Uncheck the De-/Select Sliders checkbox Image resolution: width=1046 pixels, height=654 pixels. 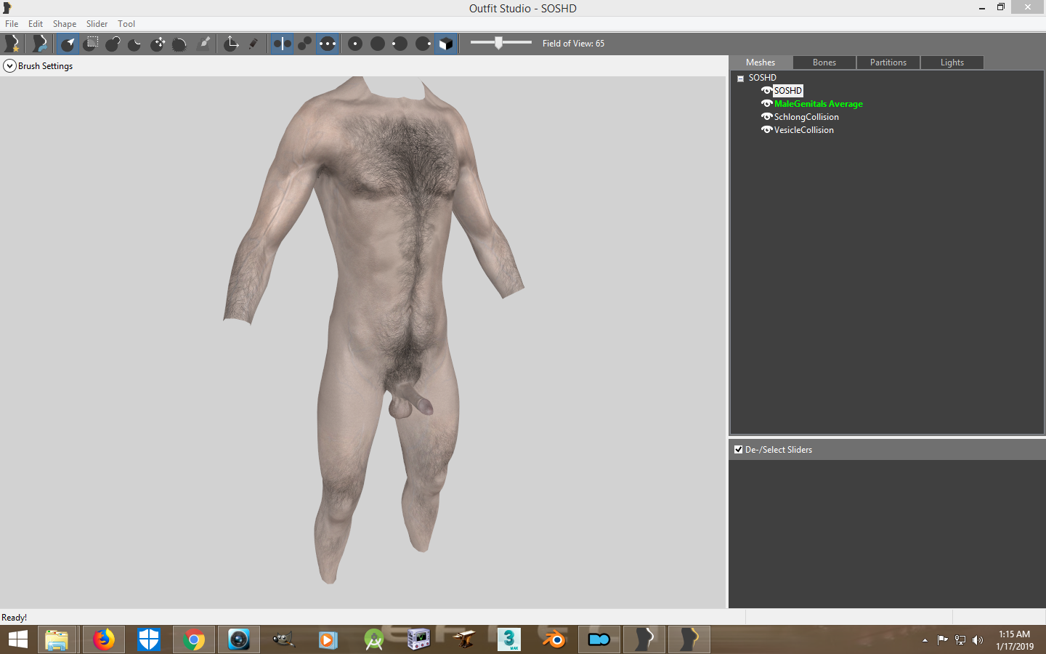coord(739,450)
